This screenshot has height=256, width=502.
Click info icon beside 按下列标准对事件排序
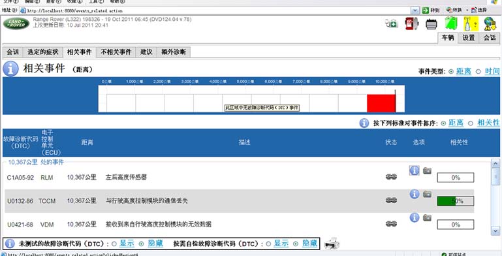[x=364, y=123]
